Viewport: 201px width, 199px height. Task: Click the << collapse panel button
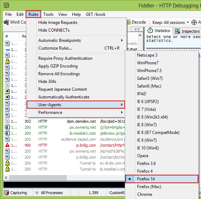(x=137, y=29)
